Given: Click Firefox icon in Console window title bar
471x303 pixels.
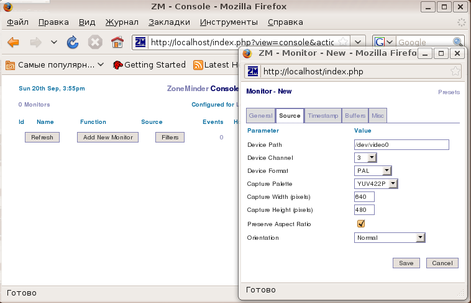Looking at the screenshot, I should tap(8, 7).
